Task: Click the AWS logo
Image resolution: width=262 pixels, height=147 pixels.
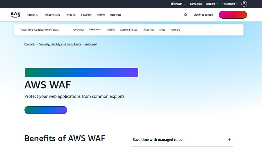Action: point(15,15)
